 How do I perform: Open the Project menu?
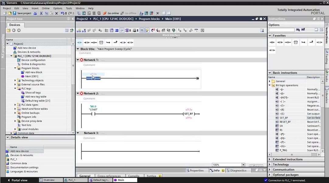coord(7,8)
